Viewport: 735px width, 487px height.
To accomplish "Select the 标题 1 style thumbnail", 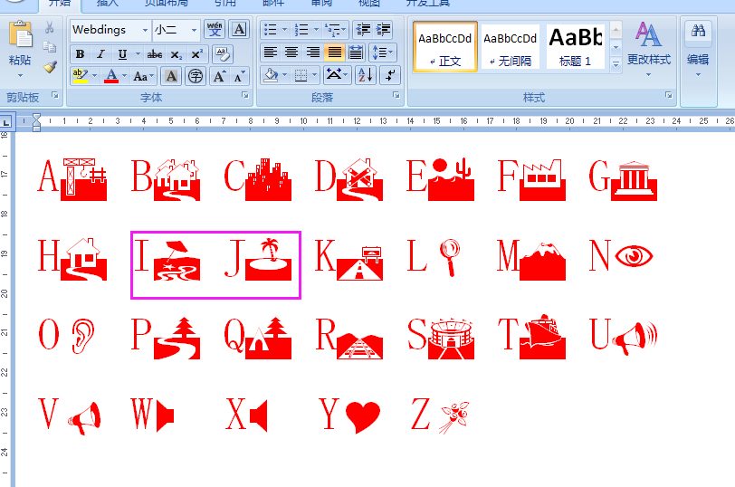I will (575, 47).
